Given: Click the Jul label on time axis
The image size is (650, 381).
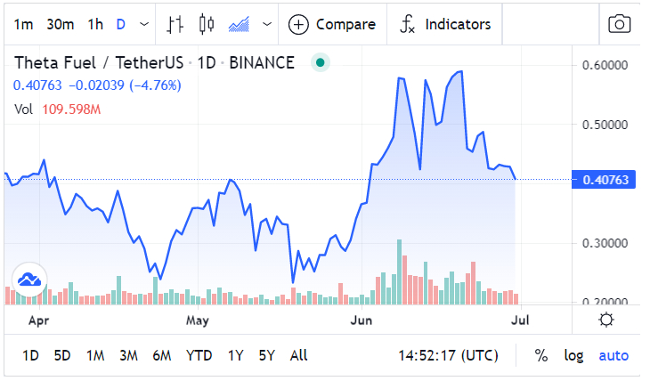Looking at the screenshot, I should (520, 320).
